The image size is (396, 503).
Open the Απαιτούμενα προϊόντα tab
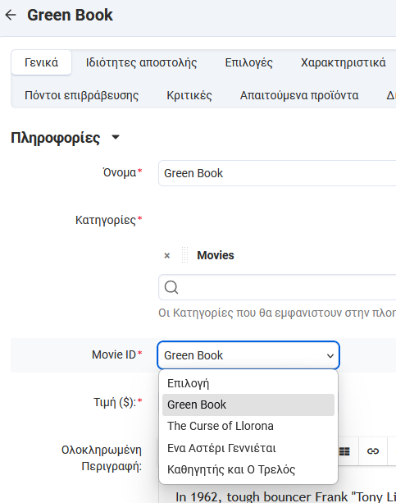point(299,96)
